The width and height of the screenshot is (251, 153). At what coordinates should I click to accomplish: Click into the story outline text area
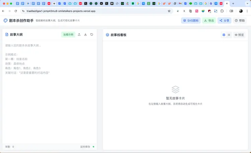[x=50, y=94]
